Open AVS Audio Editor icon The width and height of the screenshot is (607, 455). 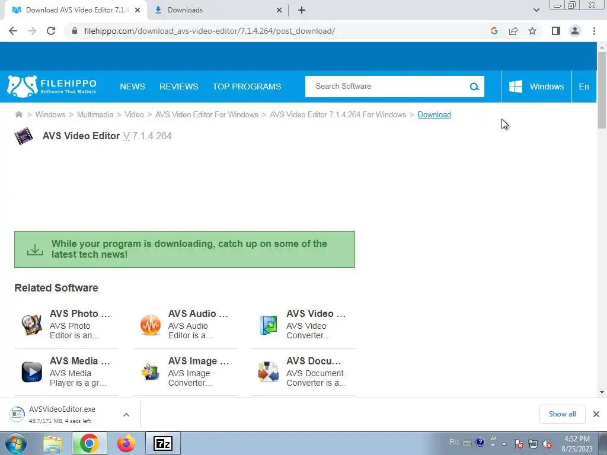point(150,325)
